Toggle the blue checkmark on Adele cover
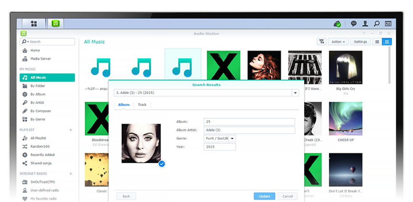The height and width of the screenshot is (202, 413). coord(162,164)
